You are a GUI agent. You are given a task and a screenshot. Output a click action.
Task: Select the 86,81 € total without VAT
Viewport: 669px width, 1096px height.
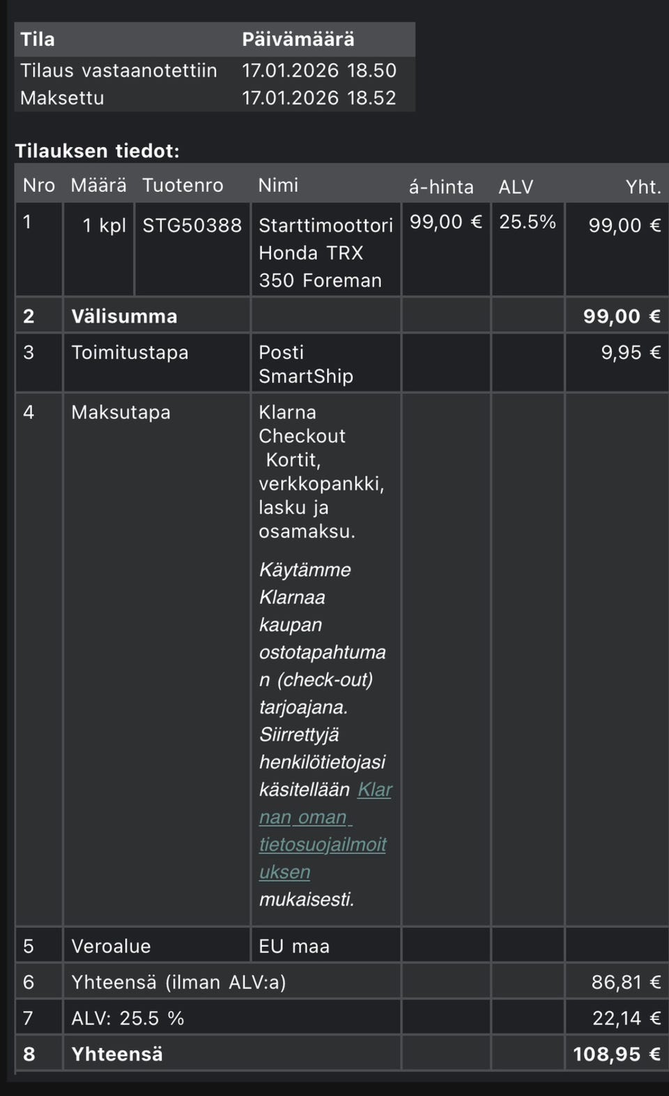(625, 982)
